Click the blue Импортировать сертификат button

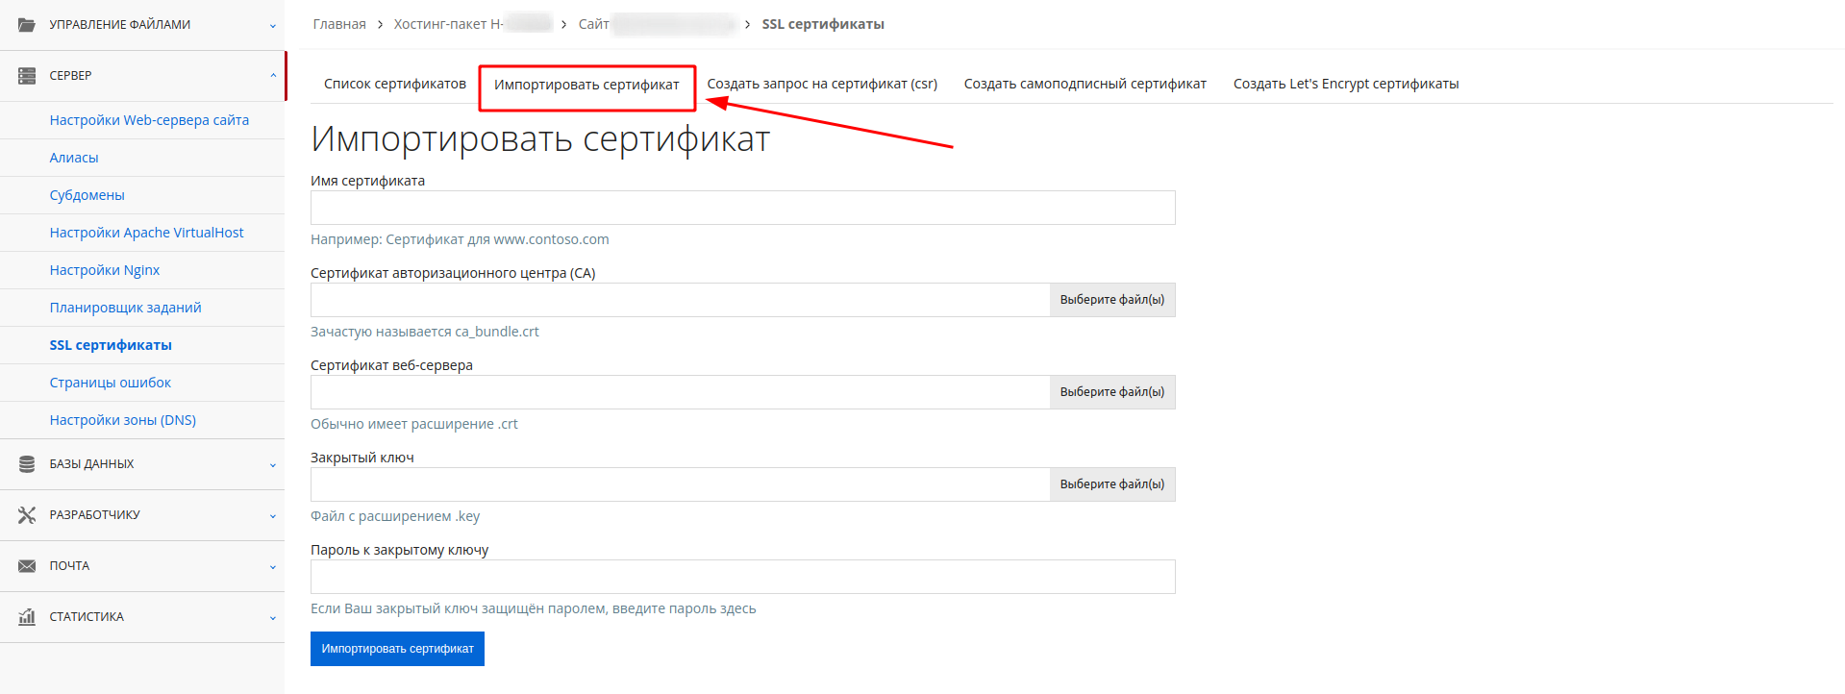397,649
